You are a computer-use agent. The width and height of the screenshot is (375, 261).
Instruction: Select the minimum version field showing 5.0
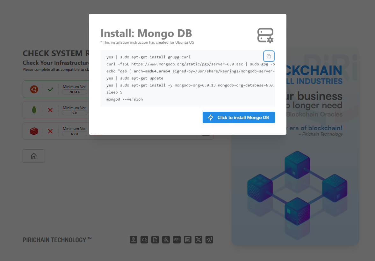pos(74,112)
